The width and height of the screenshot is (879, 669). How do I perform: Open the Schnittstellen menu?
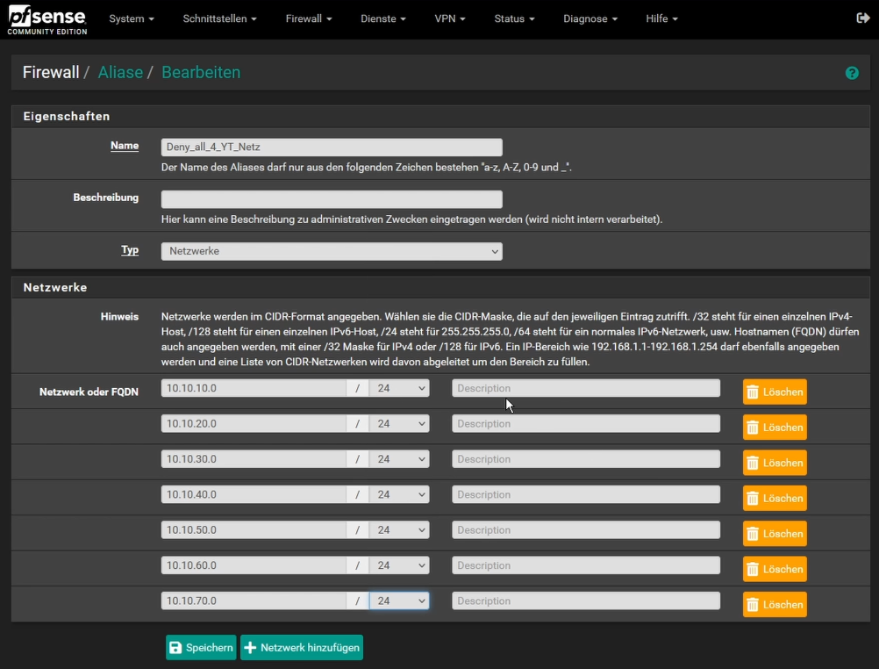tap(219, 18)
